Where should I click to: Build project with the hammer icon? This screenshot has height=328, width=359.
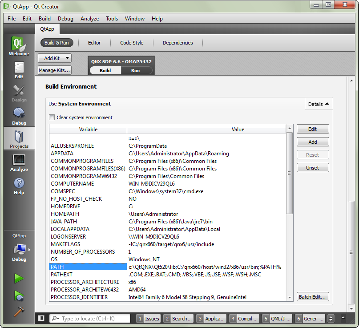tap(19, 311)
